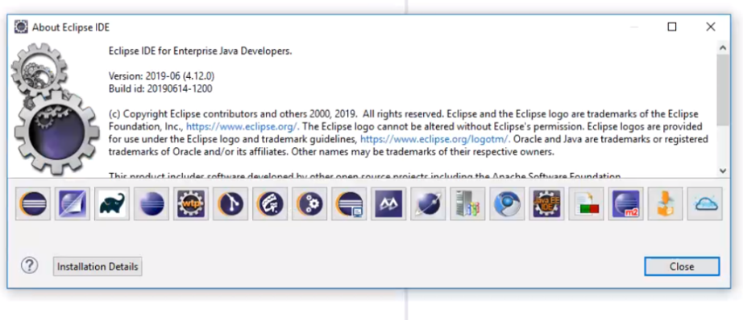The height and width of the screenshot is (320, 743).
Task: Open the m2 Maven feature icon
Action: [x=626, y=203]
